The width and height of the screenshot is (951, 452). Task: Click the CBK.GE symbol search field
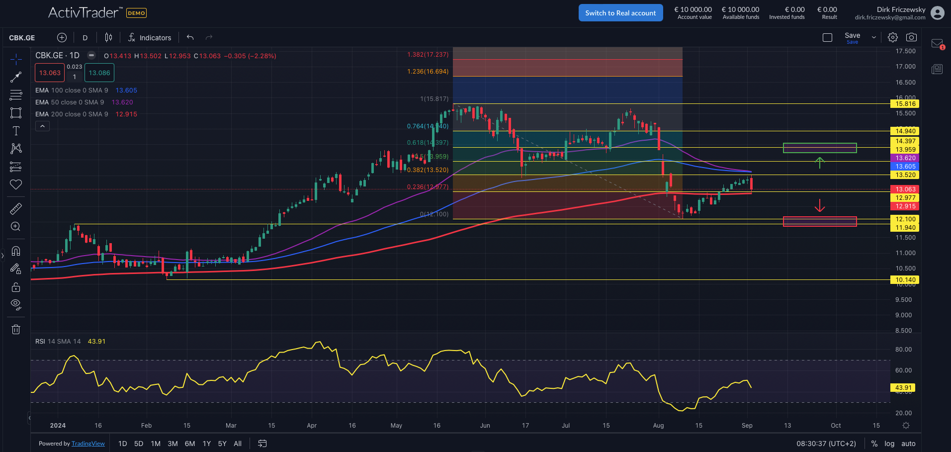pyautogui.click(x=22, y=38)
